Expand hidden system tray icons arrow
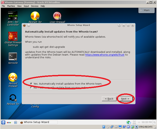157x129 pixels. point(139,122)
